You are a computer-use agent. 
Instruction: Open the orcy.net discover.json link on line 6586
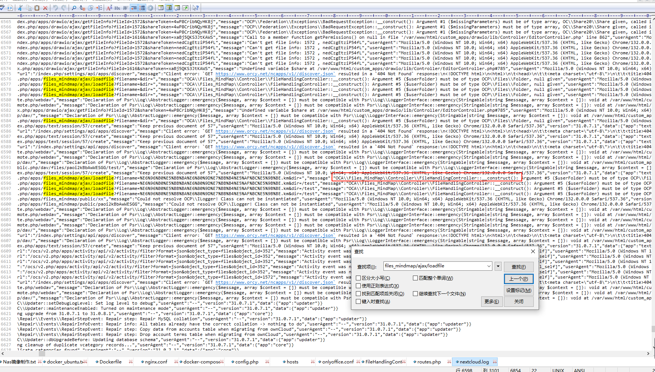tap(275, 131)
